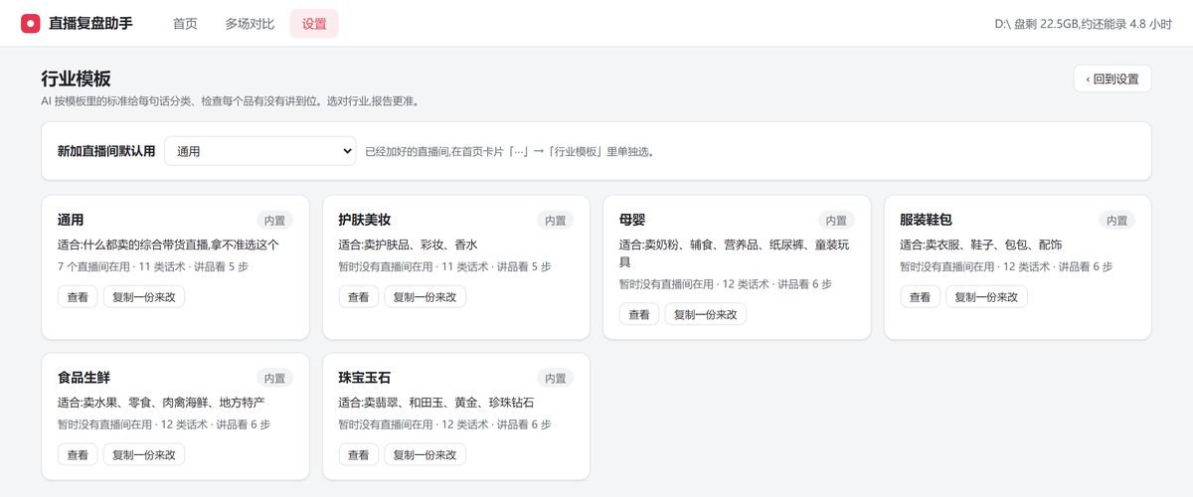1193x497 pixels.
Task: Open the 新加直播间默认用 dropdown
Action: (260, 151)
